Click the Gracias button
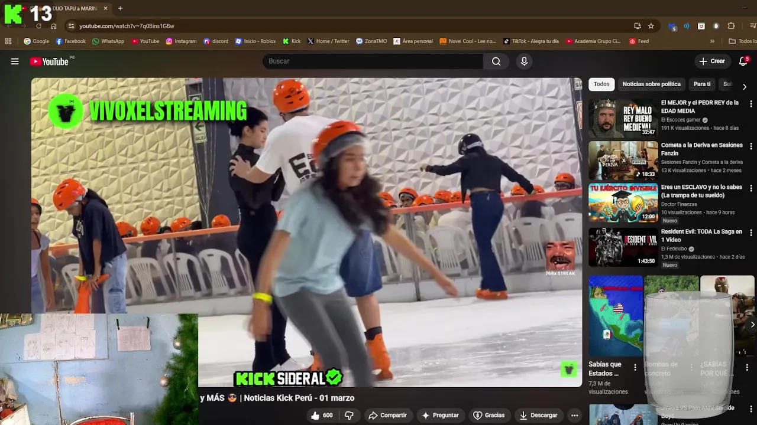The height and width of the screenshot is (425, 757). click(489, 416)
